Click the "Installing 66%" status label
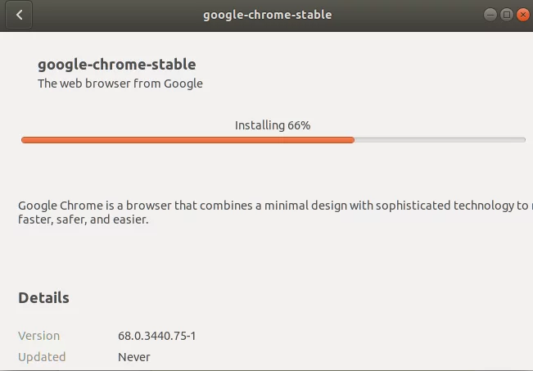 tap(273, 125)
